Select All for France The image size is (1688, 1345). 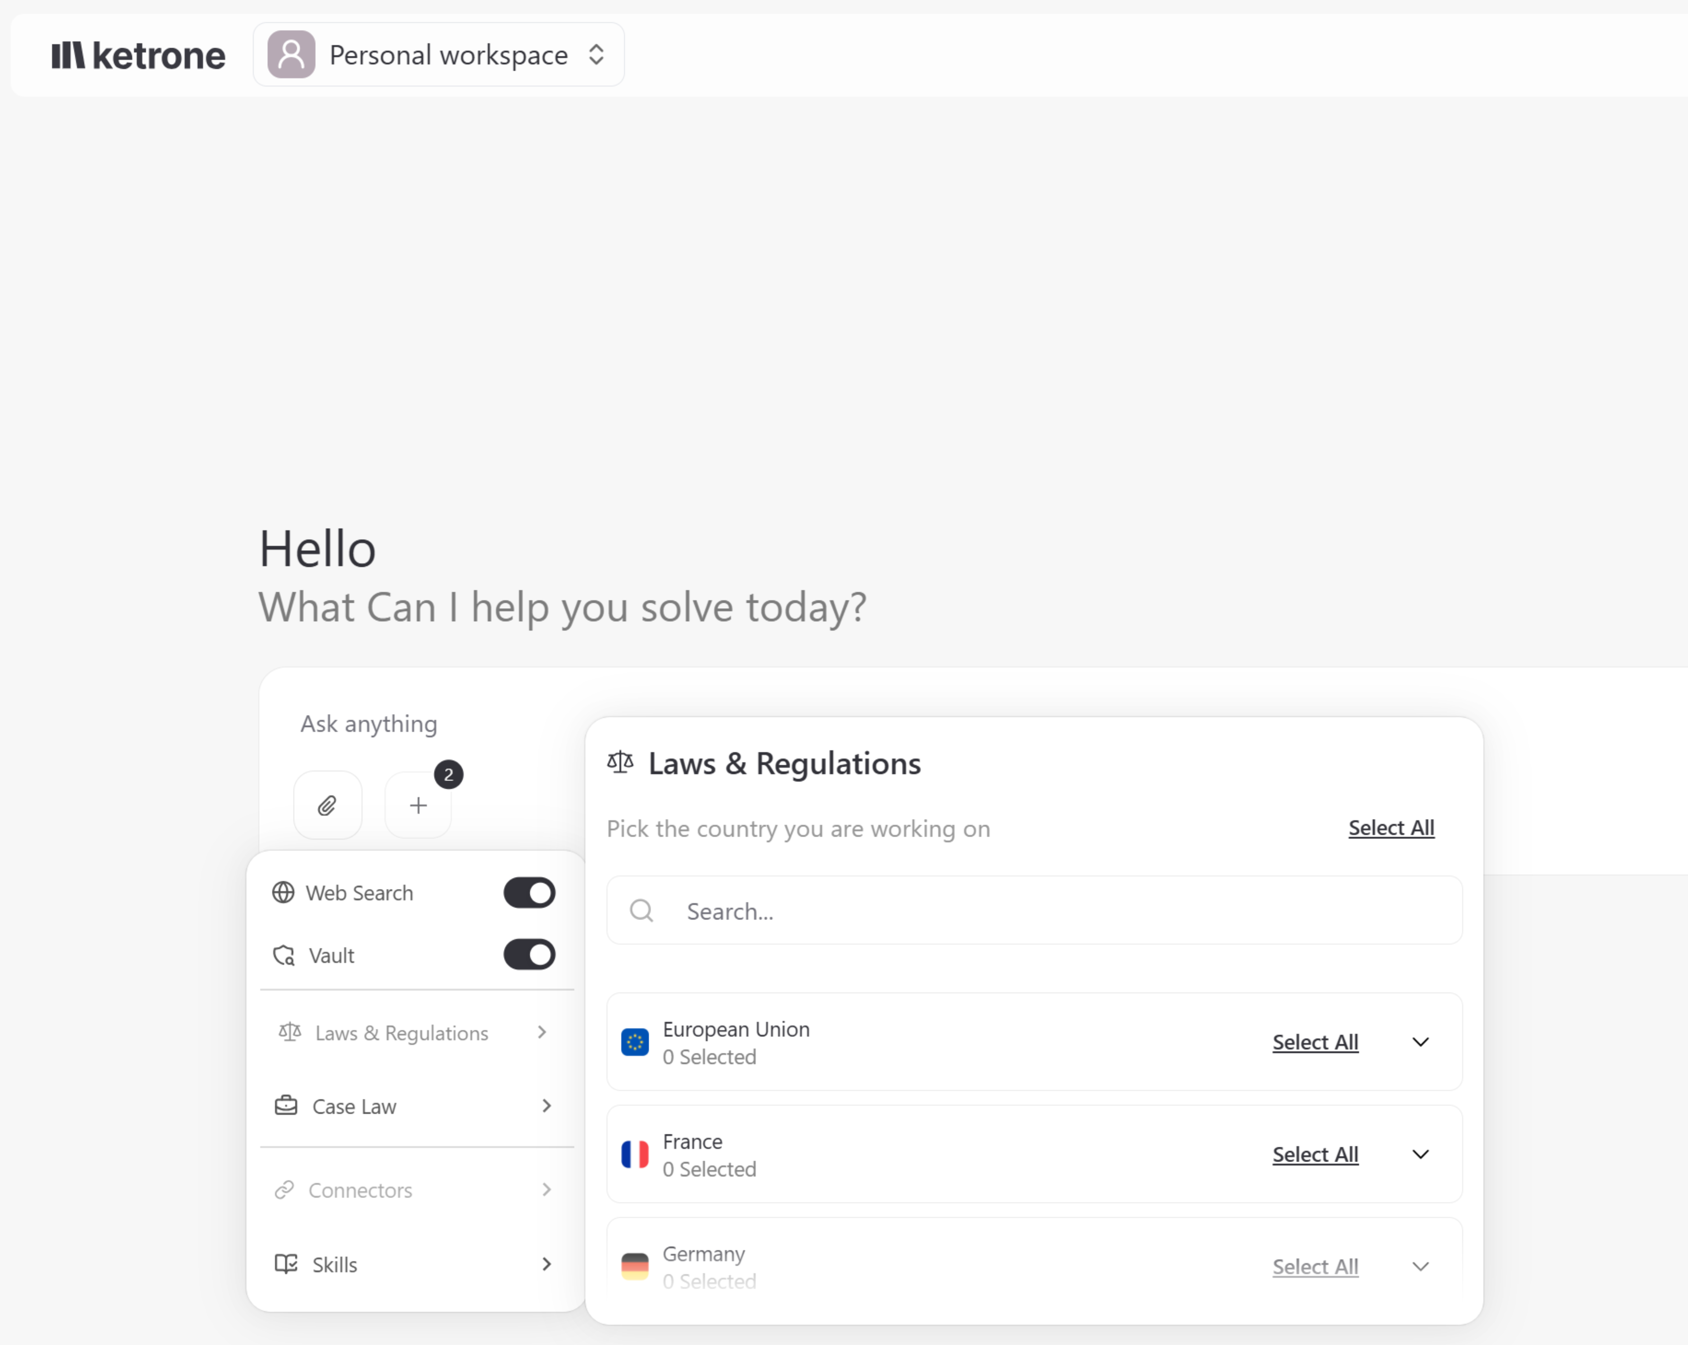(x=1315, y=1154)
